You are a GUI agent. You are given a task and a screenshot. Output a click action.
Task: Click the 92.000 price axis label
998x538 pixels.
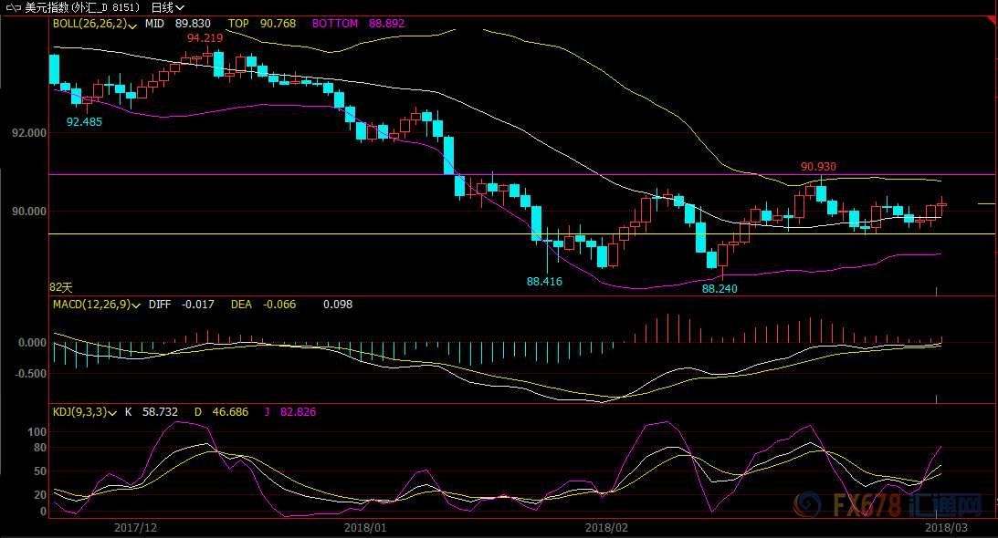pos(29,133)
